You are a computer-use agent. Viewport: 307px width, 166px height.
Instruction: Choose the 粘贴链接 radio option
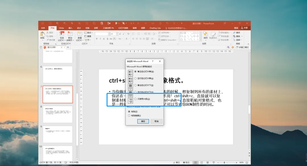pyautogui.click(x=129, y=116)
